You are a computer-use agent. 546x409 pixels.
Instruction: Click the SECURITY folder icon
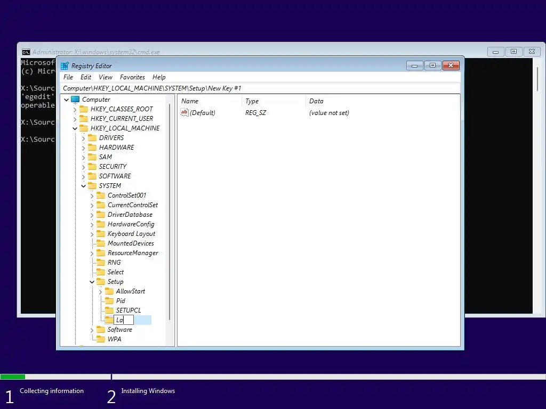[92, 166]
